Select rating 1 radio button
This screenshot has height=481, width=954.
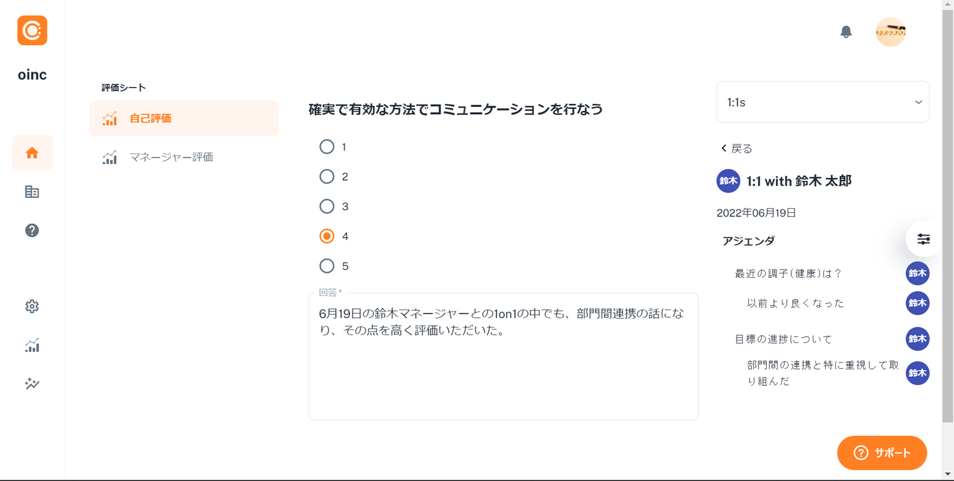pos(327,146)
